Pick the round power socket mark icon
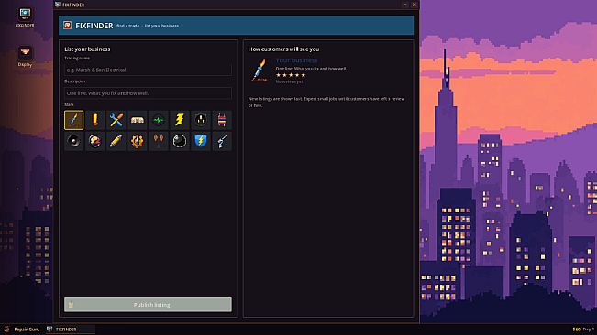The height and width of the screenshot is (335, 597). pyautogui.click(x=201, y=120)
